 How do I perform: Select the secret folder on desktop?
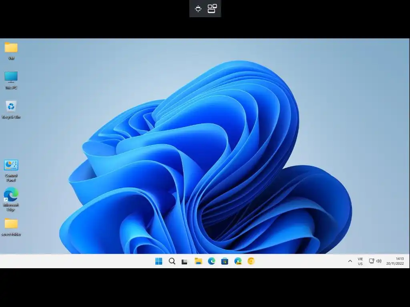(11, 227)
